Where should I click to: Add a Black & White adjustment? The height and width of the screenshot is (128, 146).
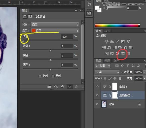tap(115, 48)
